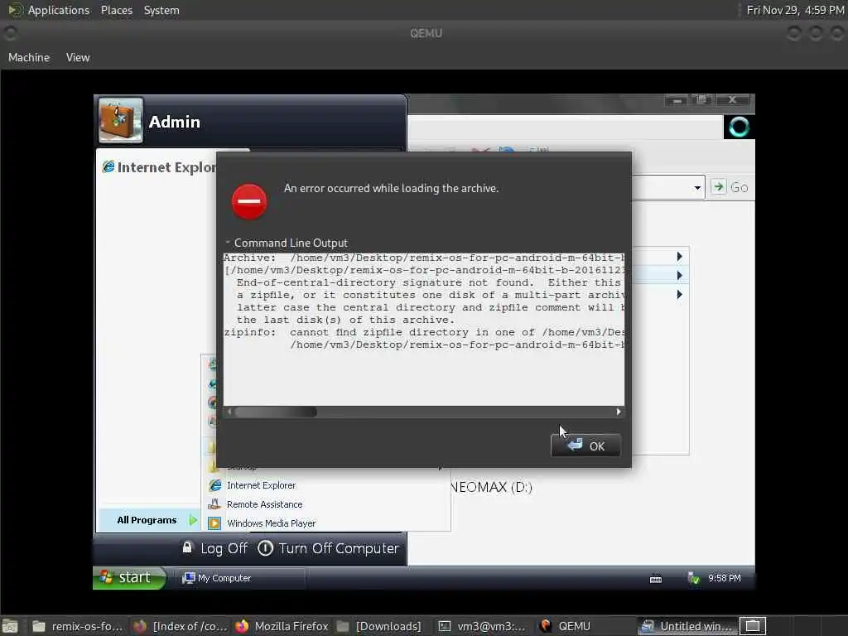Click the show desktop icon in bottom panel

point(10,626)
